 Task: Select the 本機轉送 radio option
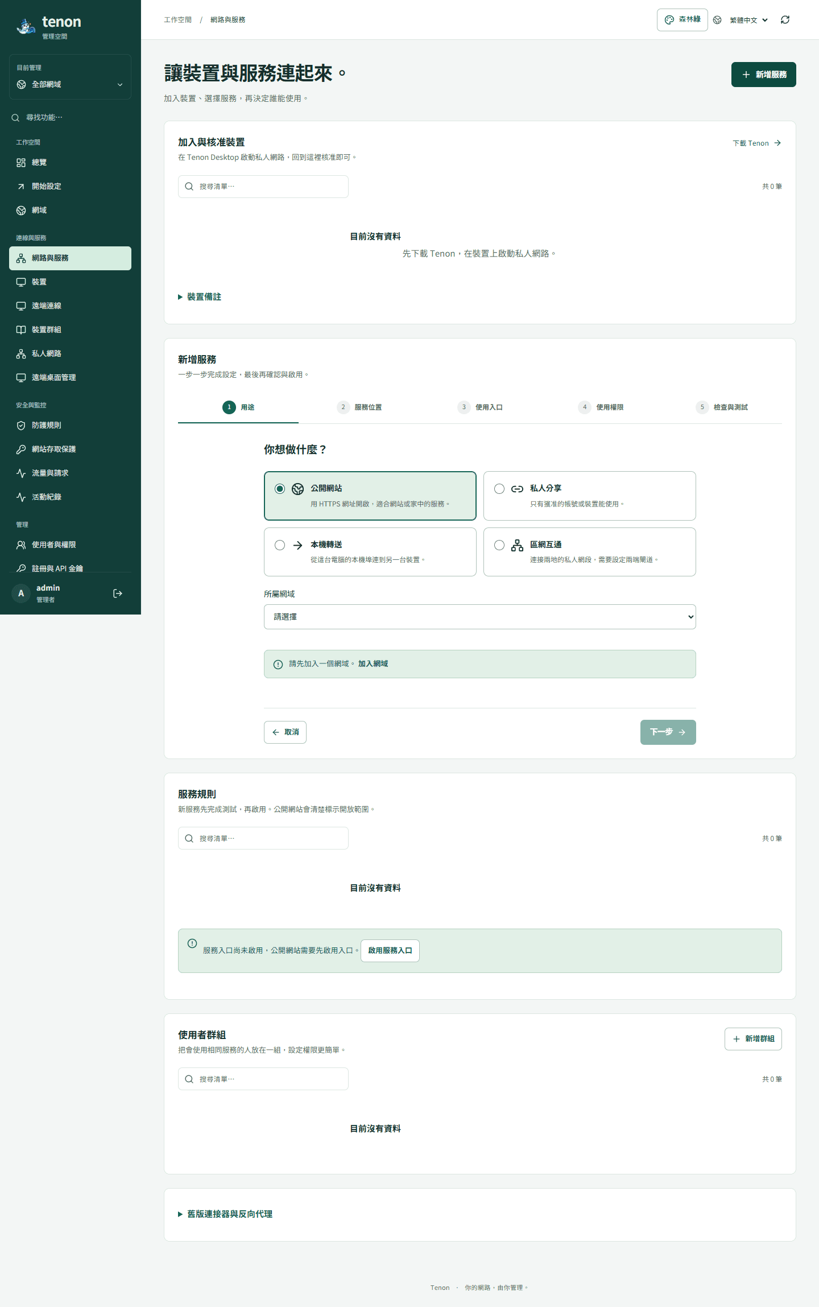(280, 545)
